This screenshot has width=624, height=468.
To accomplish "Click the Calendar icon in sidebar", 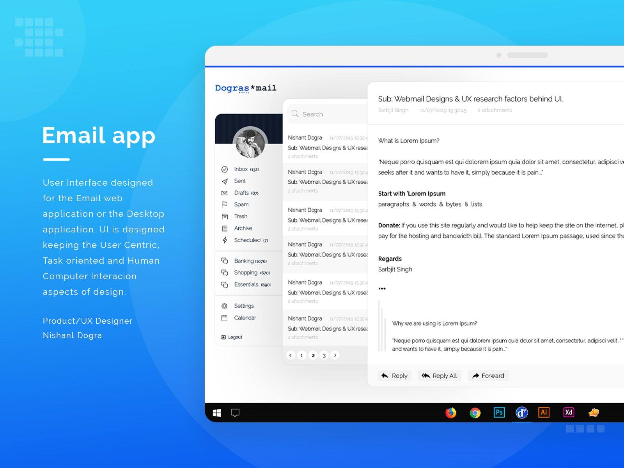I will coord(225,318).
